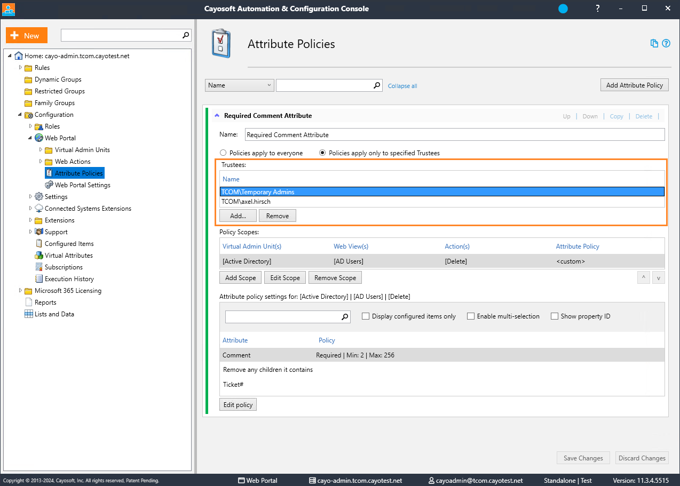
Task: Click the Virtual Attributes cubes icon
Action: [x=38, y=256]
